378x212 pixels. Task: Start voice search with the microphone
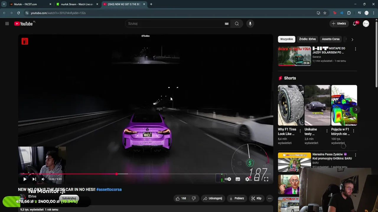(x=250, y=24)
